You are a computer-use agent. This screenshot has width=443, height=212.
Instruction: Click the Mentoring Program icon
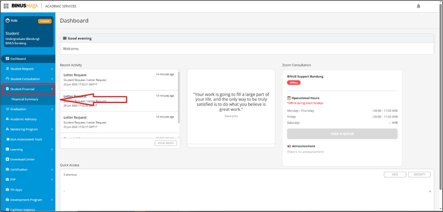click(8, 129)
